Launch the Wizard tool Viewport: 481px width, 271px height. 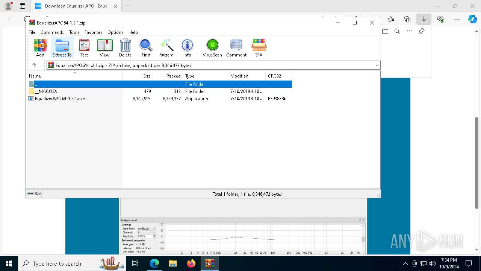click(x=166, y=48)
